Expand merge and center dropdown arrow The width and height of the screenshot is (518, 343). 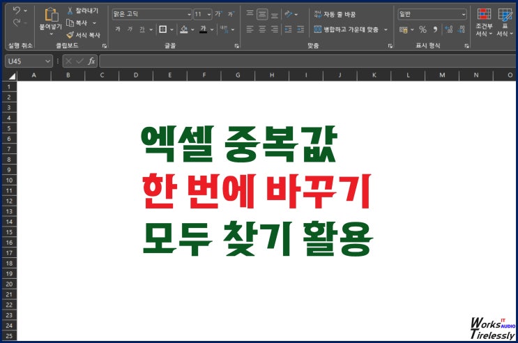[x=386, y=30]
